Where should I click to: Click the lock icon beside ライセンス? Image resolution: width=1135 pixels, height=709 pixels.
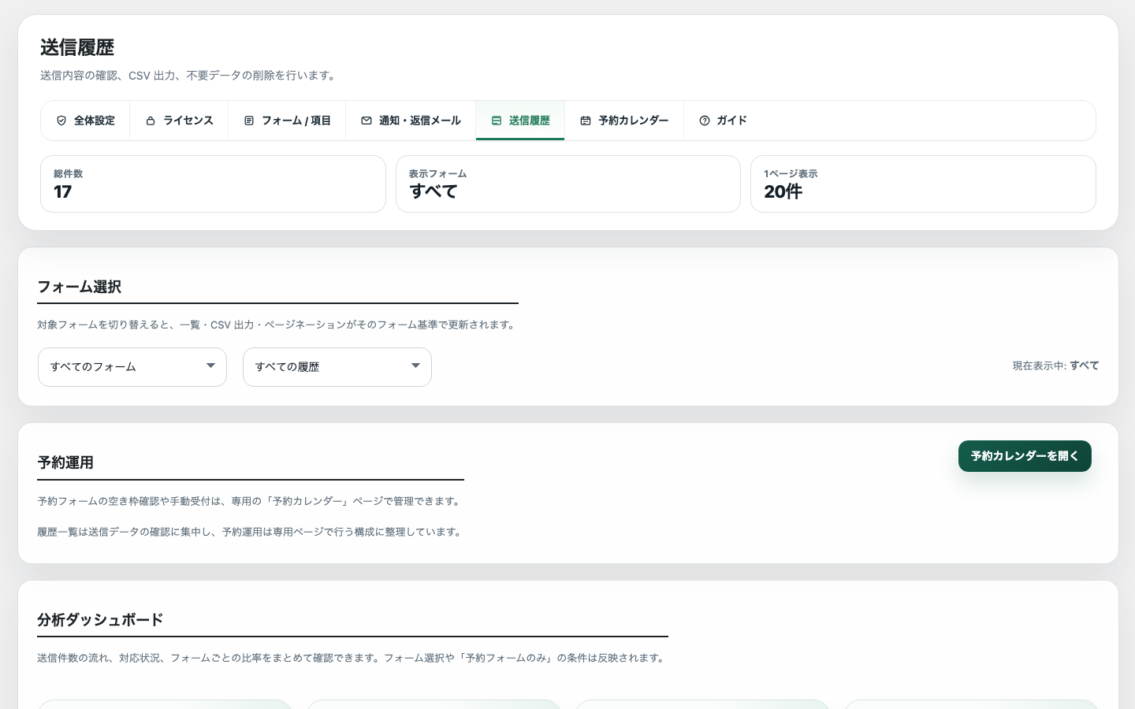pos(151,121)
